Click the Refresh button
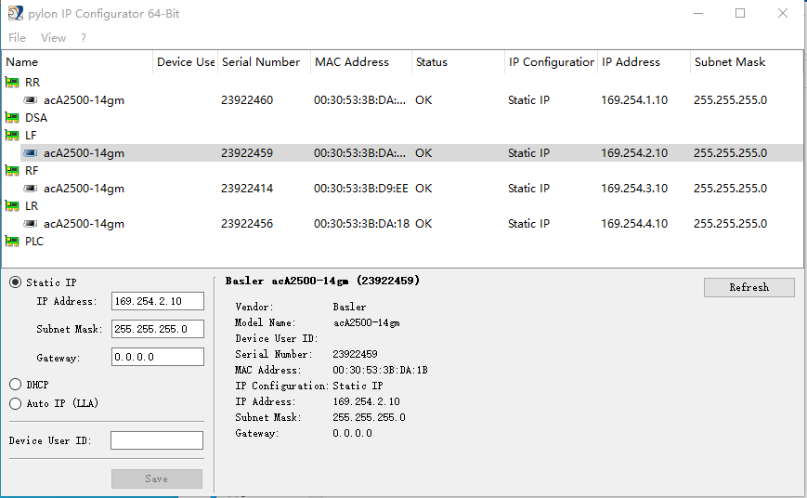 pos(748,287)
